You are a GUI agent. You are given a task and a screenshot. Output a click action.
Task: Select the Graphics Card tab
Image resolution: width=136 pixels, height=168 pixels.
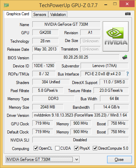click(x=18, y=14)
